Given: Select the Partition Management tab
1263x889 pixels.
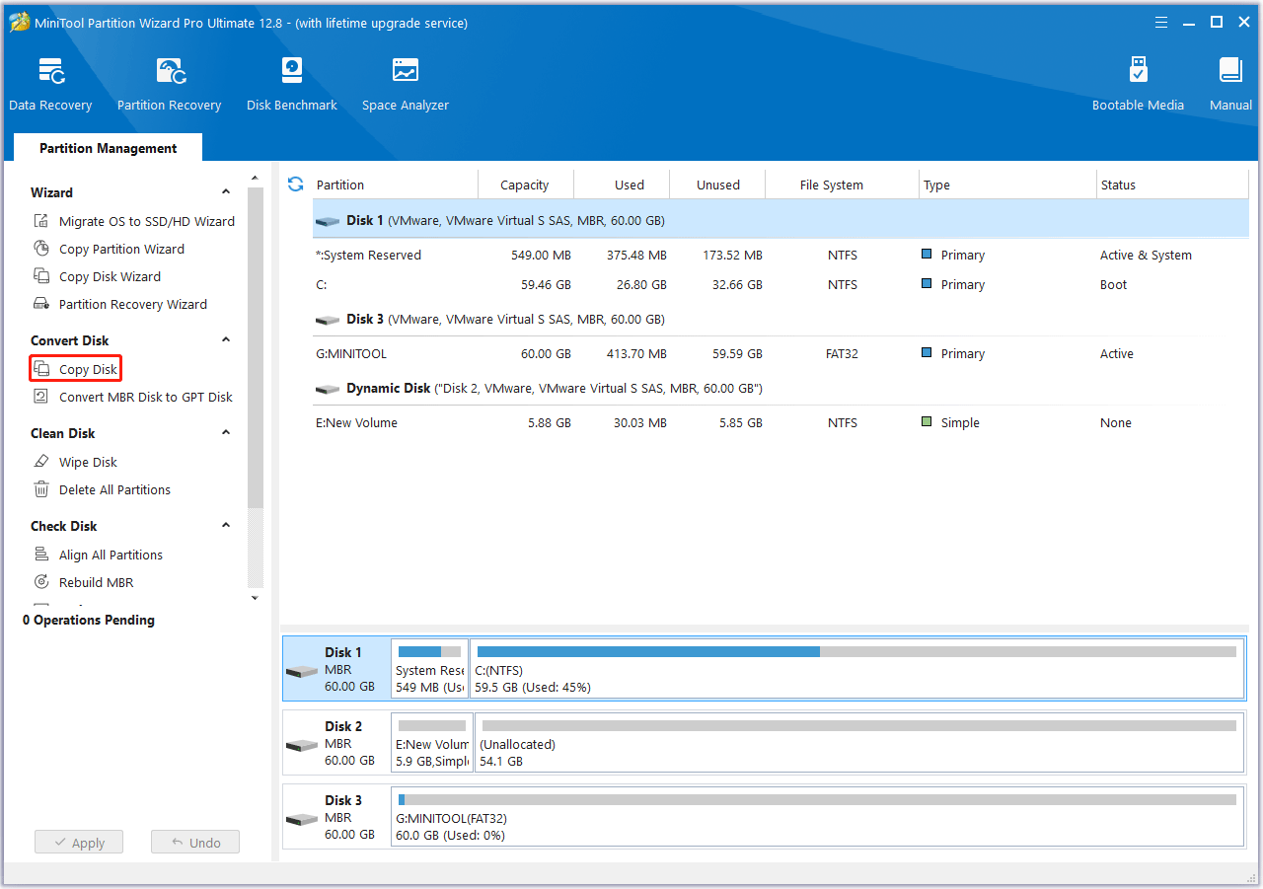Looking at the screenshot, I should (x=109, y=148).
